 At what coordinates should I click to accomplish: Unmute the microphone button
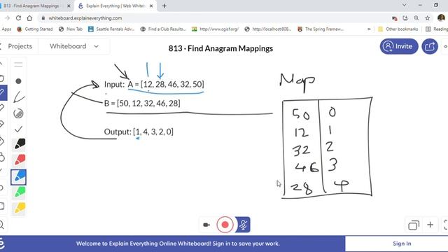pyautogui.click(x=243, y=225)
